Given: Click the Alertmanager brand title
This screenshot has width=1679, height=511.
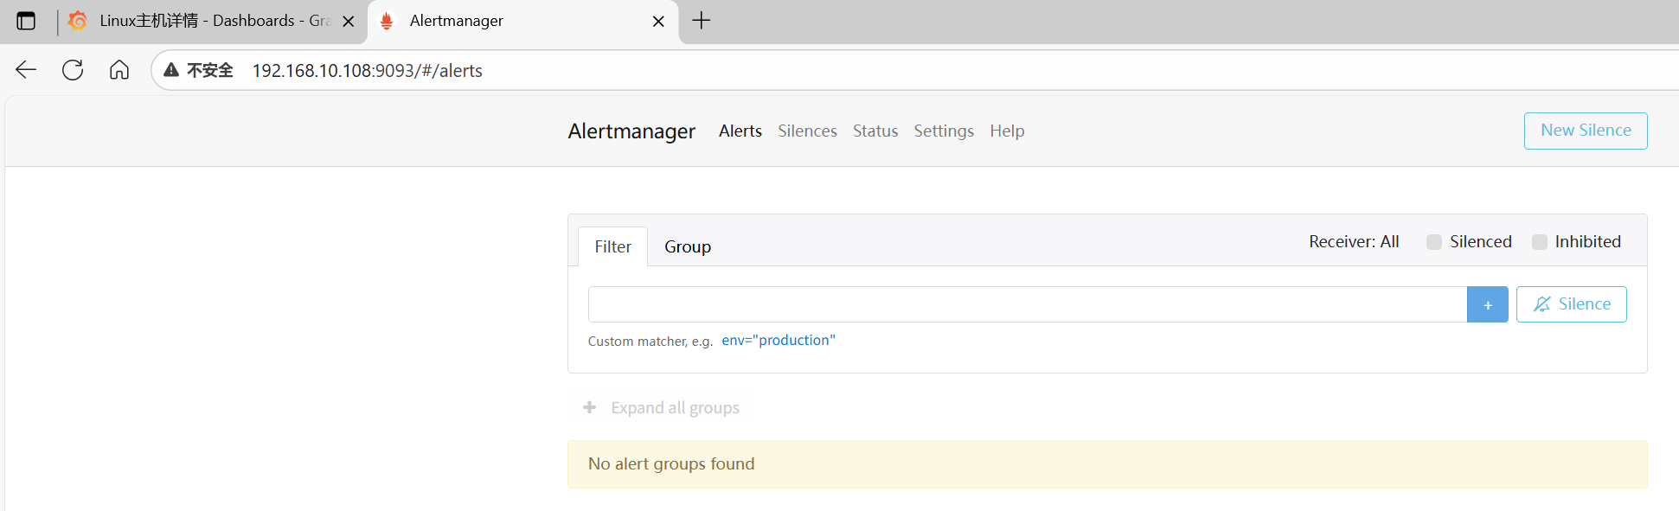Looking at the screenshot, I should point(631,131).
